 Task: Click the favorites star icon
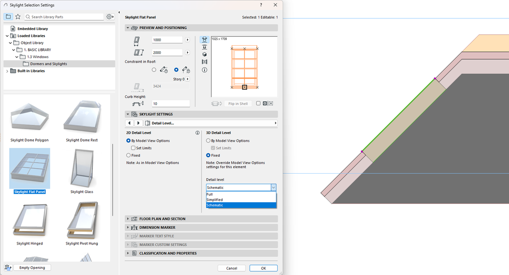pyautogui.click(x=18, y=17)
